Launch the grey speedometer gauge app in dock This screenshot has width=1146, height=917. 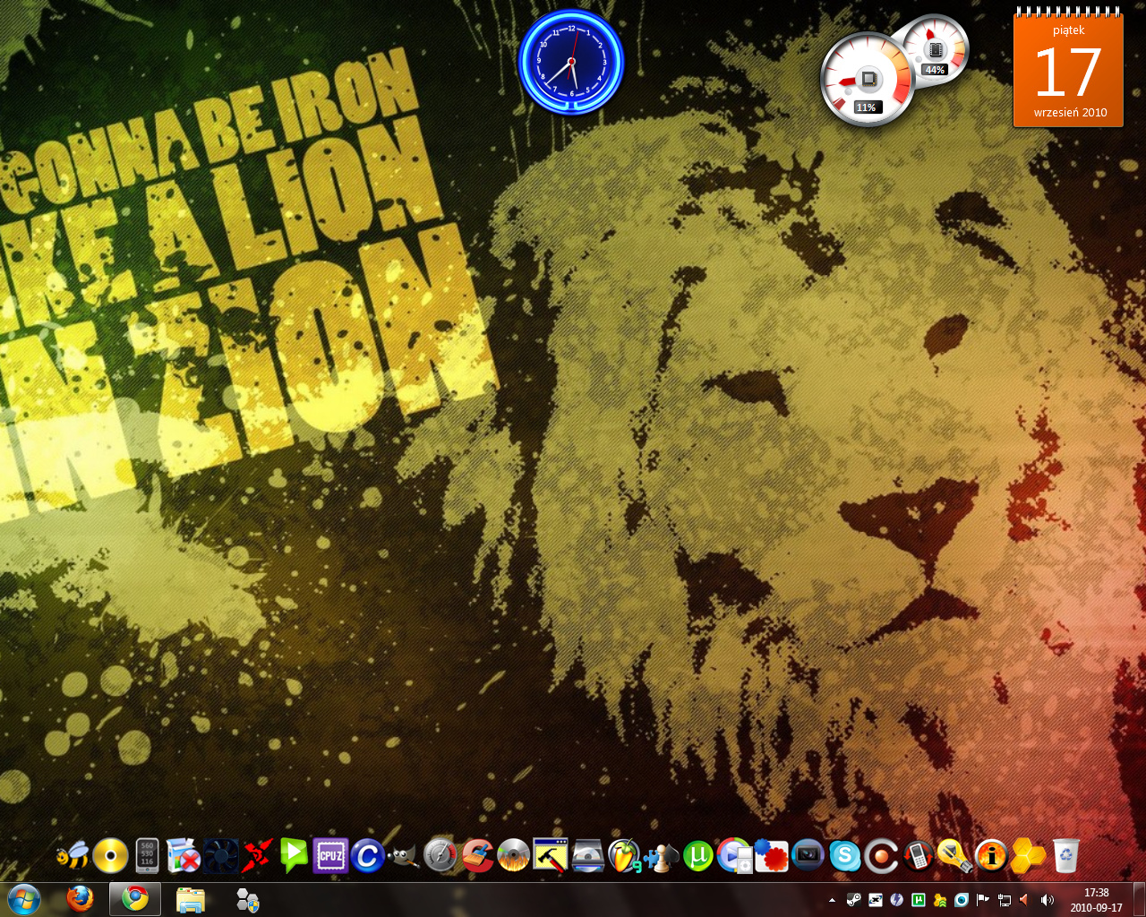[440, 856]
